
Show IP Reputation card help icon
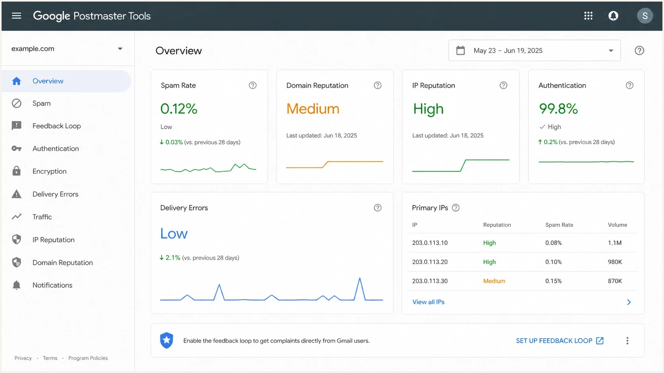(503, 85)
